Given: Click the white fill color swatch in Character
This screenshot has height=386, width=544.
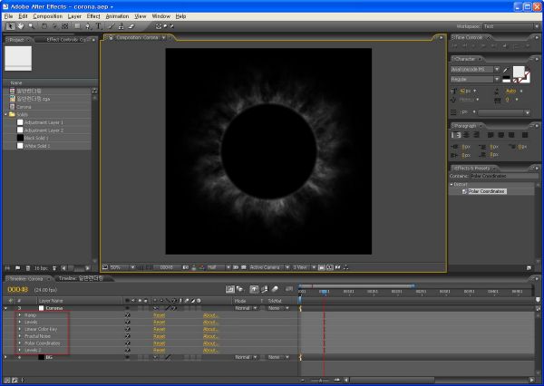Looking at the screenshot, I should coord(519,72).
